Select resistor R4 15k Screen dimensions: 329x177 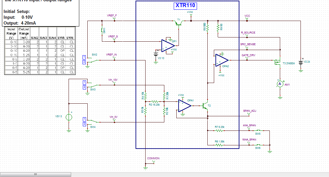[x=145, y=96]
